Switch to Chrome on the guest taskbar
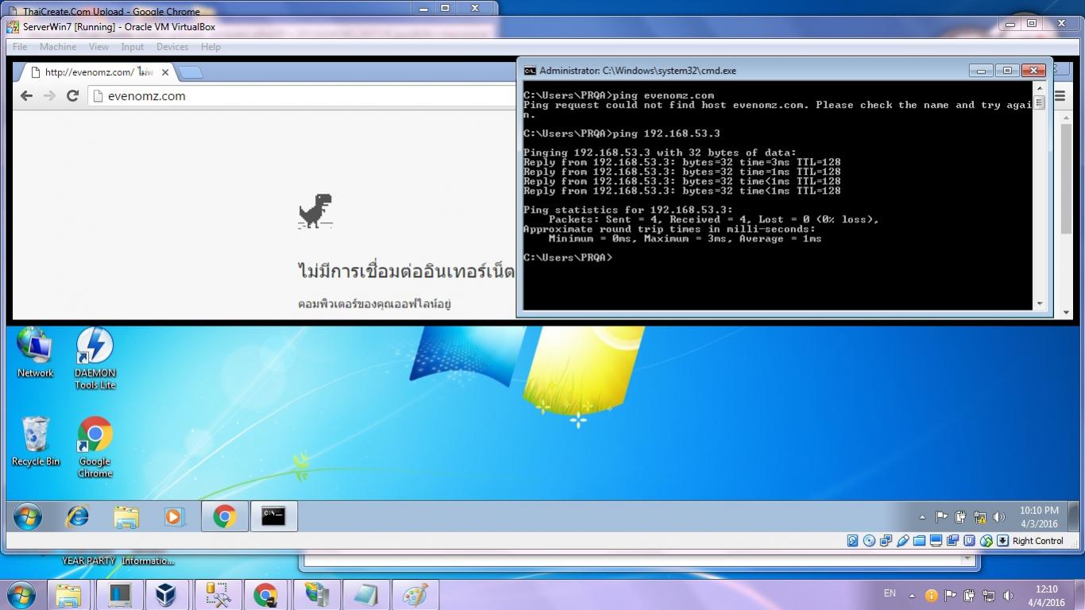The image size is (1085, 610). point(225,517)
